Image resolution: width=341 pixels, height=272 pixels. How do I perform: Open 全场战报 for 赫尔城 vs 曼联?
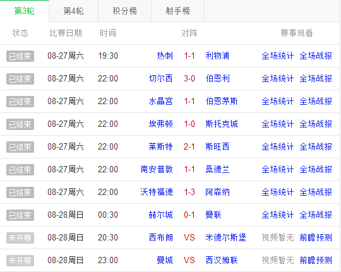(316, 215)
